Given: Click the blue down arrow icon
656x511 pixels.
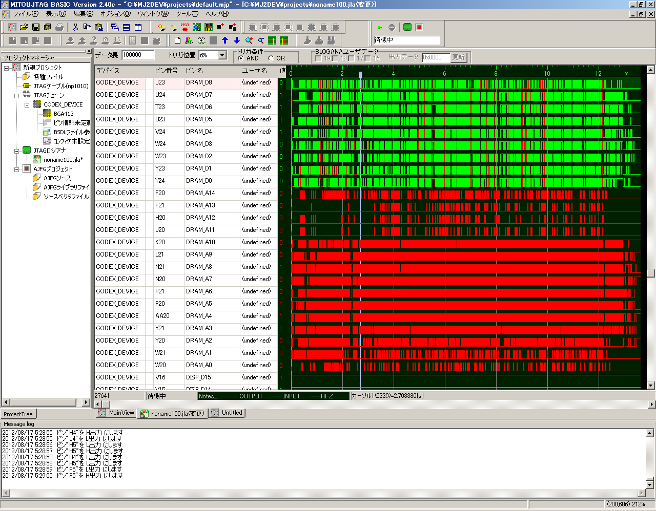Looking at the screenshot, I should click(237, 40).
